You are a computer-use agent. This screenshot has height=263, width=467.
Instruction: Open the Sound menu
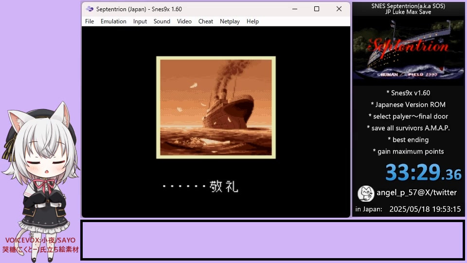point(162,21)
